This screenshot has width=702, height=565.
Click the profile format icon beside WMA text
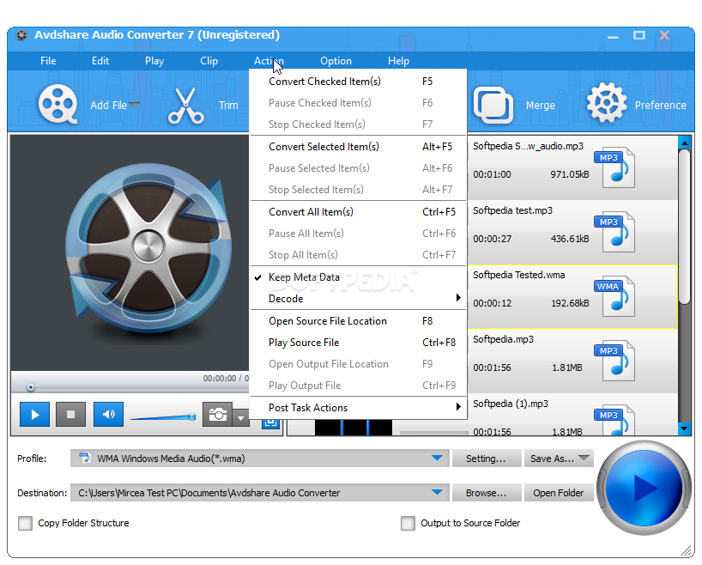click(x=85, y=458)
